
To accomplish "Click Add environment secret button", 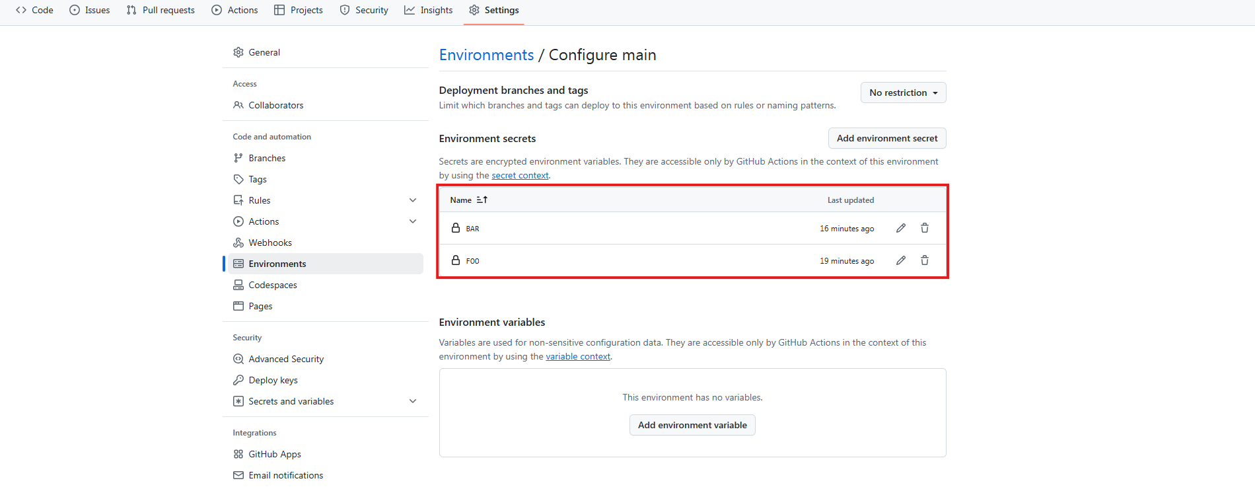I will [x=887, y=138].
